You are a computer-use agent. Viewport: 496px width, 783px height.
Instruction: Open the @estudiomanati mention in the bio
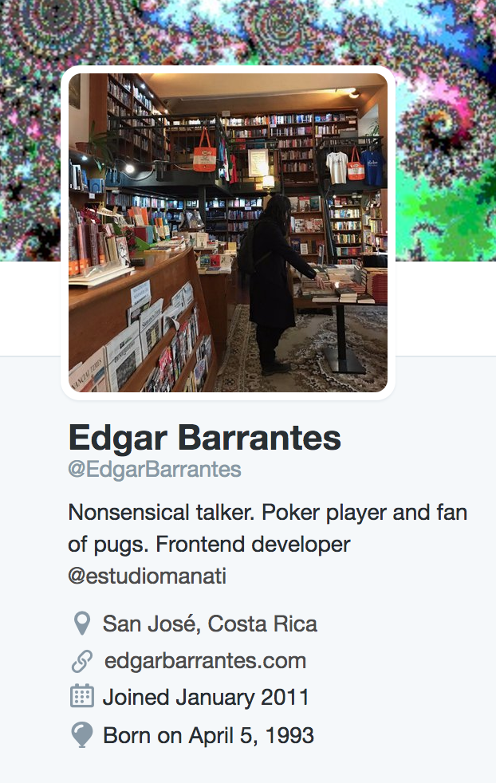click(x=147, y=576)
